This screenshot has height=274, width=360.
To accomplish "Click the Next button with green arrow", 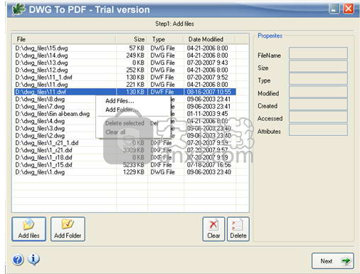I will pos(332,261).
